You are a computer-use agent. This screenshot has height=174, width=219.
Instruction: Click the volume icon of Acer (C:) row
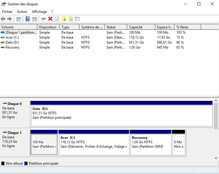(x=3, y=37)
